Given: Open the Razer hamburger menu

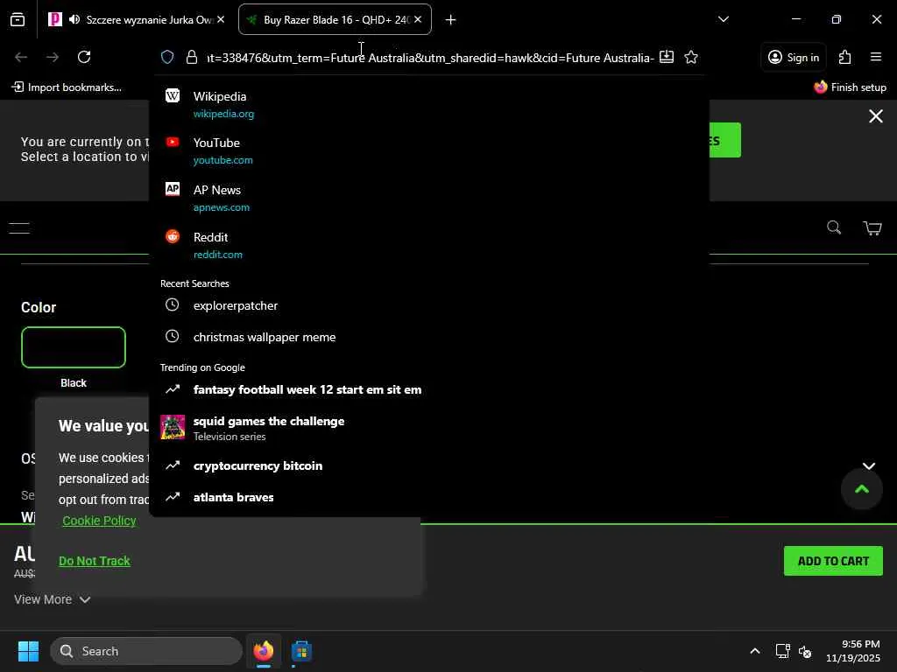Looking at the screenshot, I should [19, 228].
